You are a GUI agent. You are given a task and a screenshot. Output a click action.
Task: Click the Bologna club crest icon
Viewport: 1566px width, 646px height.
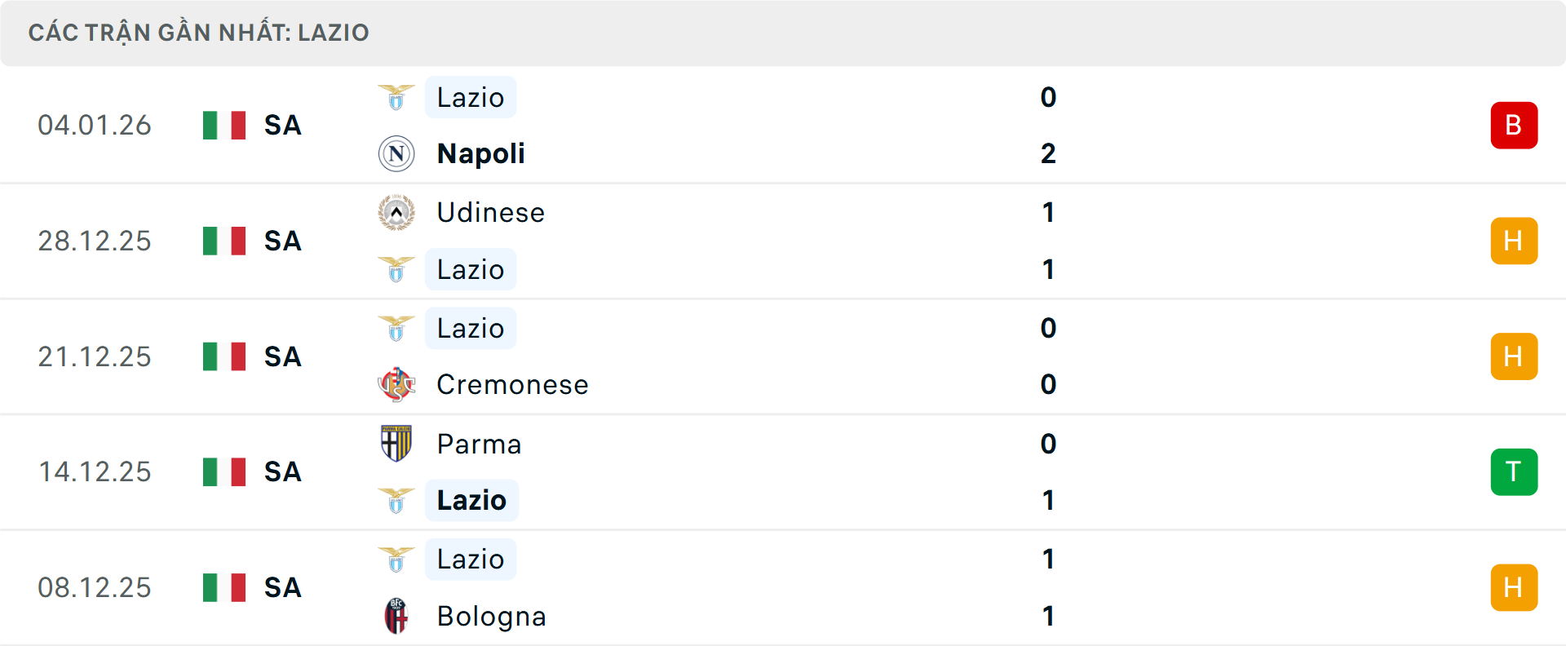[x=396, y=617]
